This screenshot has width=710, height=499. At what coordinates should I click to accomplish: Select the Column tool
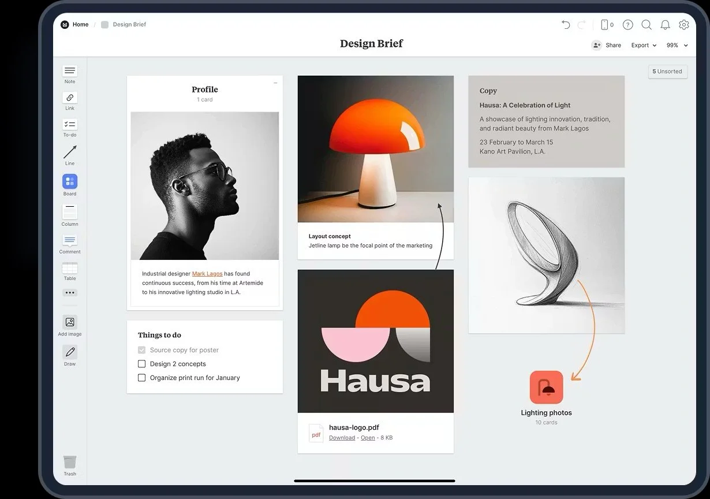point(70,212)
